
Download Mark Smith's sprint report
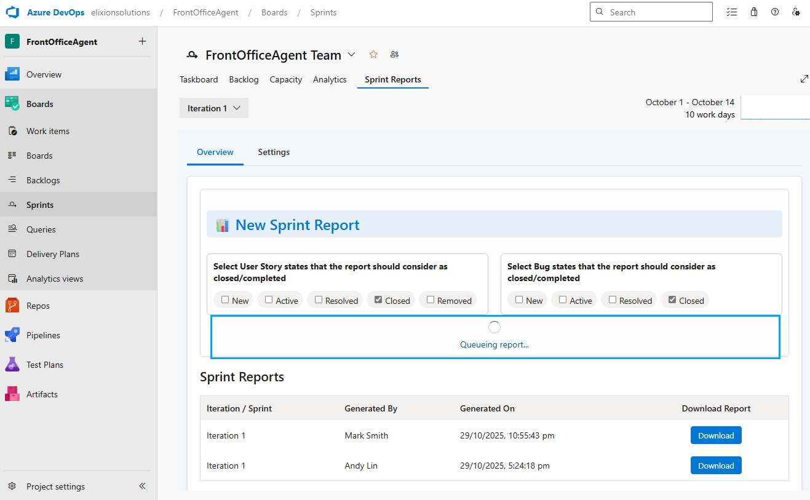pos(716,435)
